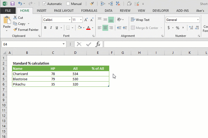
Task: Select the cell containing Charizard
Action: [x=27, y=74]
